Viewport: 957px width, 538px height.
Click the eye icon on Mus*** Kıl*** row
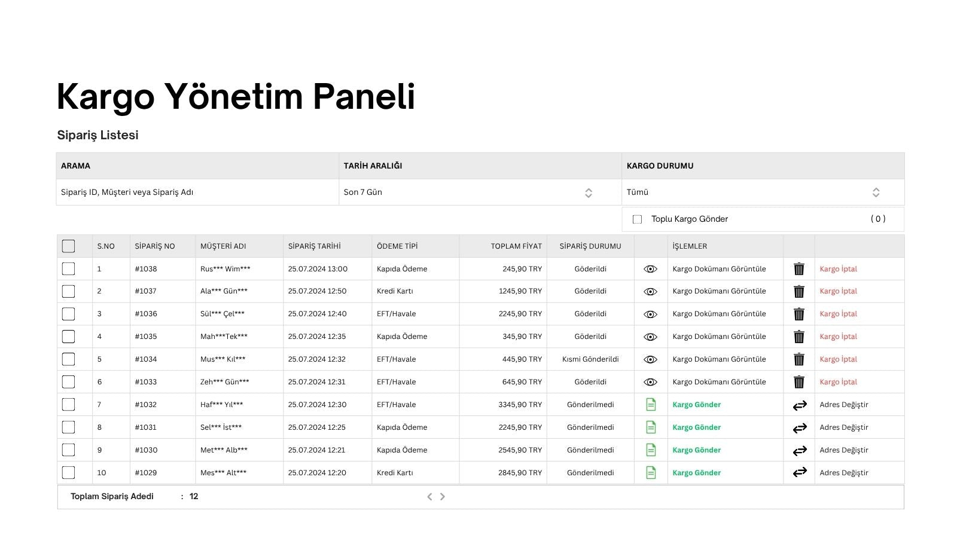pos(650,359)
